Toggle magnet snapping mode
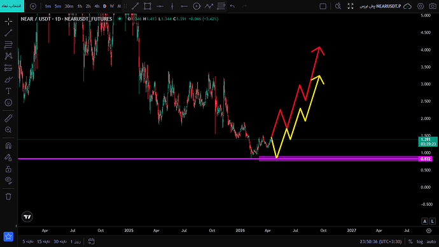The height and width of the screenshot is (247, 439). coord(8,145)
